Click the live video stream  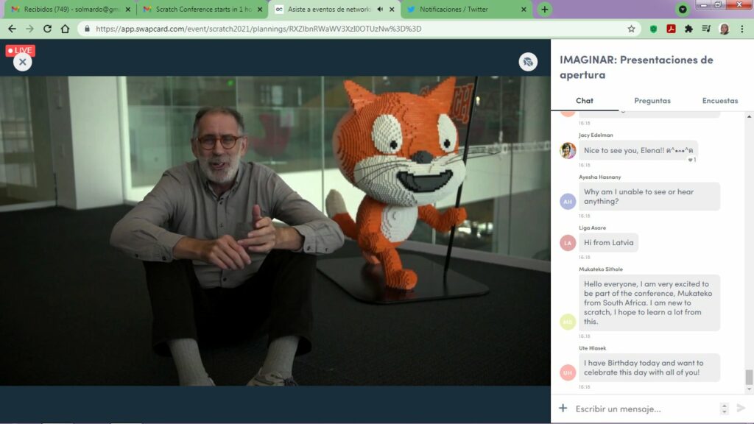(275, 230)
